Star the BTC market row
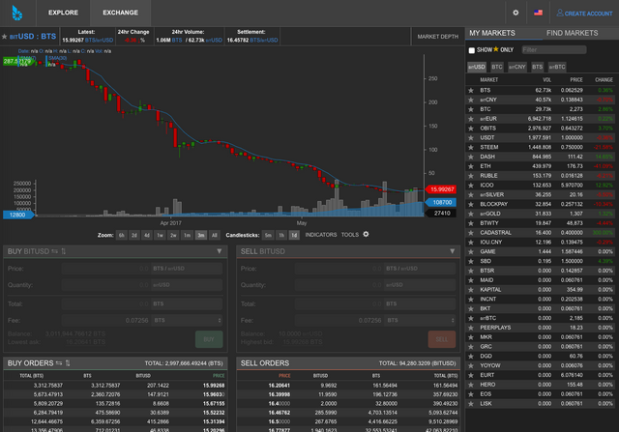The height and width of the screenshot is (432, 619). coord(471,109)
